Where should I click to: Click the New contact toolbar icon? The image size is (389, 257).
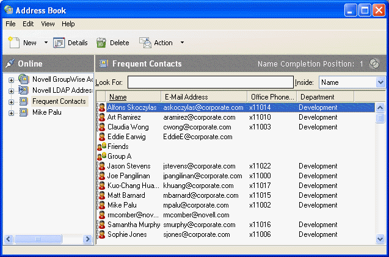tap(14, 43)
